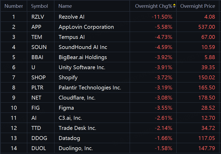Click the Number column header
The height and width of the screenshot is (154, 221).
click(x=14, y=6)
